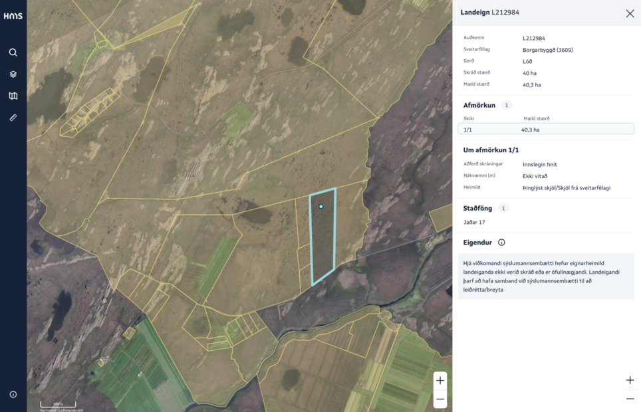This screenshot has height=412, width=641.
Task: Select the ruler measurement tool
Action: [13, 118]
